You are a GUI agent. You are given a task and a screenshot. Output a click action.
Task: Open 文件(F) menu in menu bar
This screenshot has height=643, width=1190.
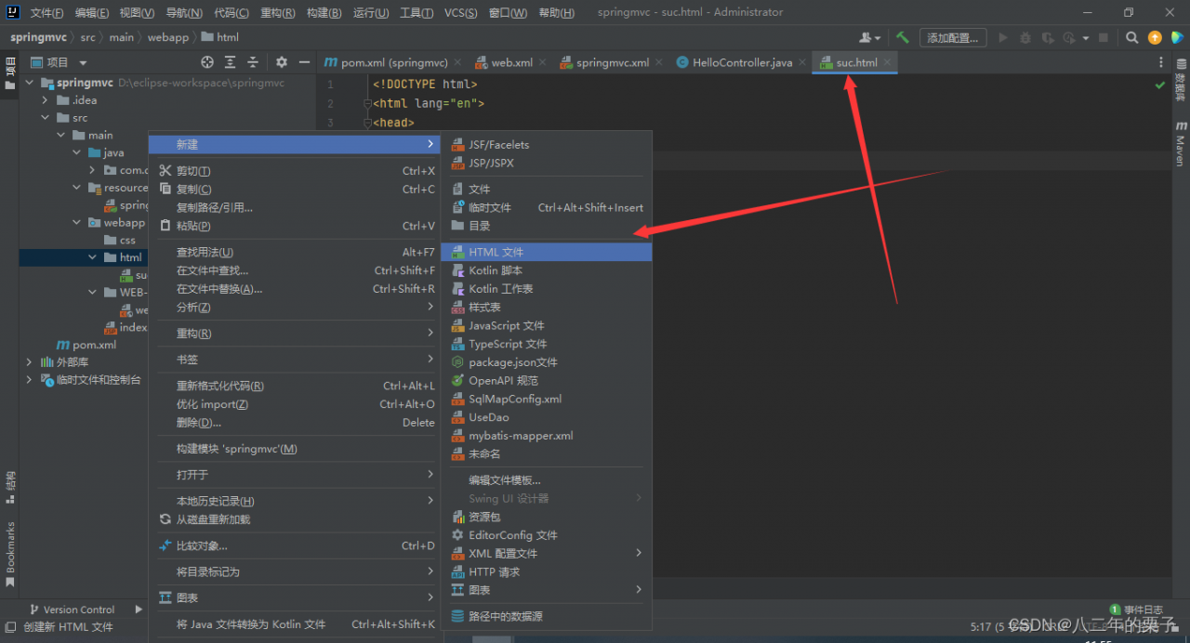[x=46, y=13]
